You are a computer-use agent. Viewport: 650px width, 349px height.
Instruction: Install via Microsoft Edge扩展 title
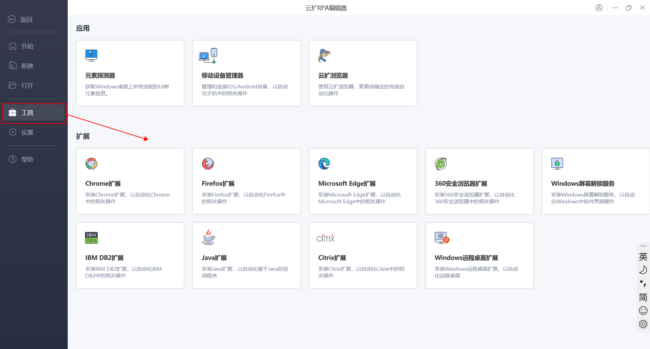347,184
